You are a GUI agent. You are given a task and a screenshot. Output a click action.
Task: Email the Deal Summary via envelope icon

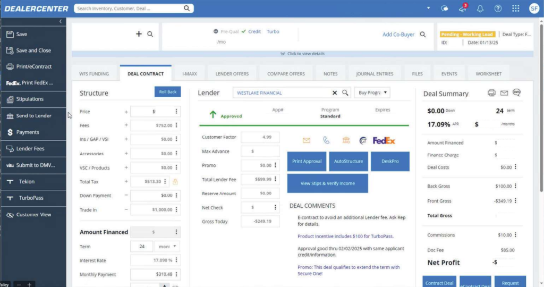504,92
